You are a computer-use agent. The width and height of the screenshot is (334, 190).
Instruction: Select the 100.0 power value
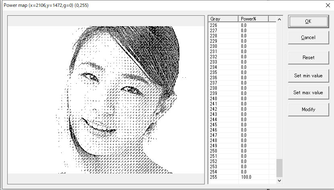tap(246, 177)
